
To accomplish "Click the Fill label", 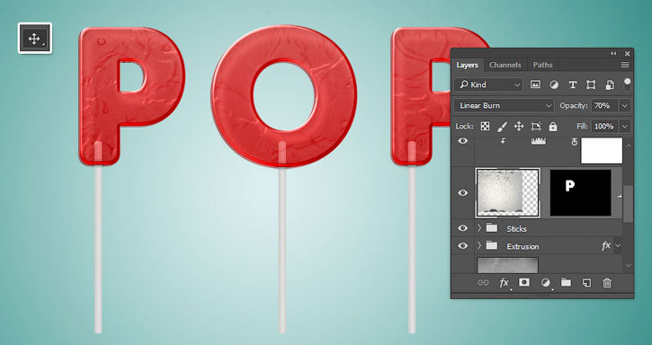I will click(582, 127).
